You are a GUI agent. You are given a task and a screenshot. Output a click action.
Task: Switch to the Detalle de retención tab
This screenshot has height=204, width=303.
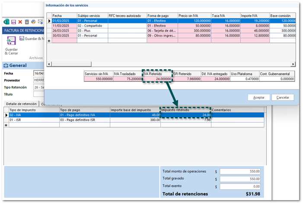(21, 104)
